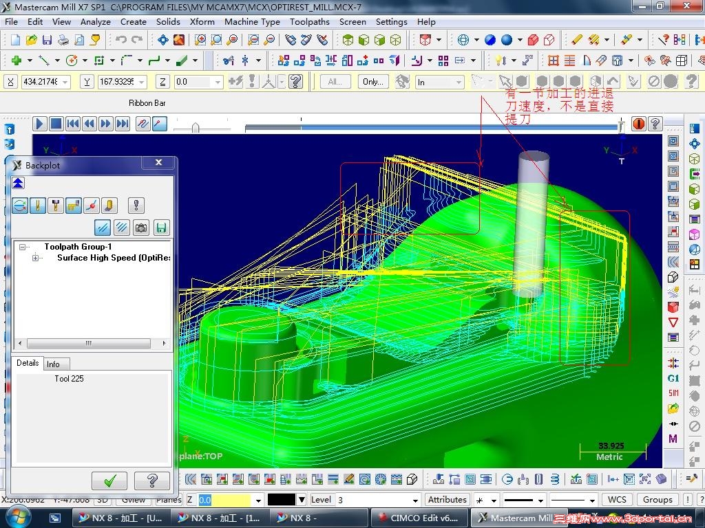Image resolution: width=705 pixels, height=528 pixels.
Task: Save the file with the floppy icon
Action: point(47,40)
